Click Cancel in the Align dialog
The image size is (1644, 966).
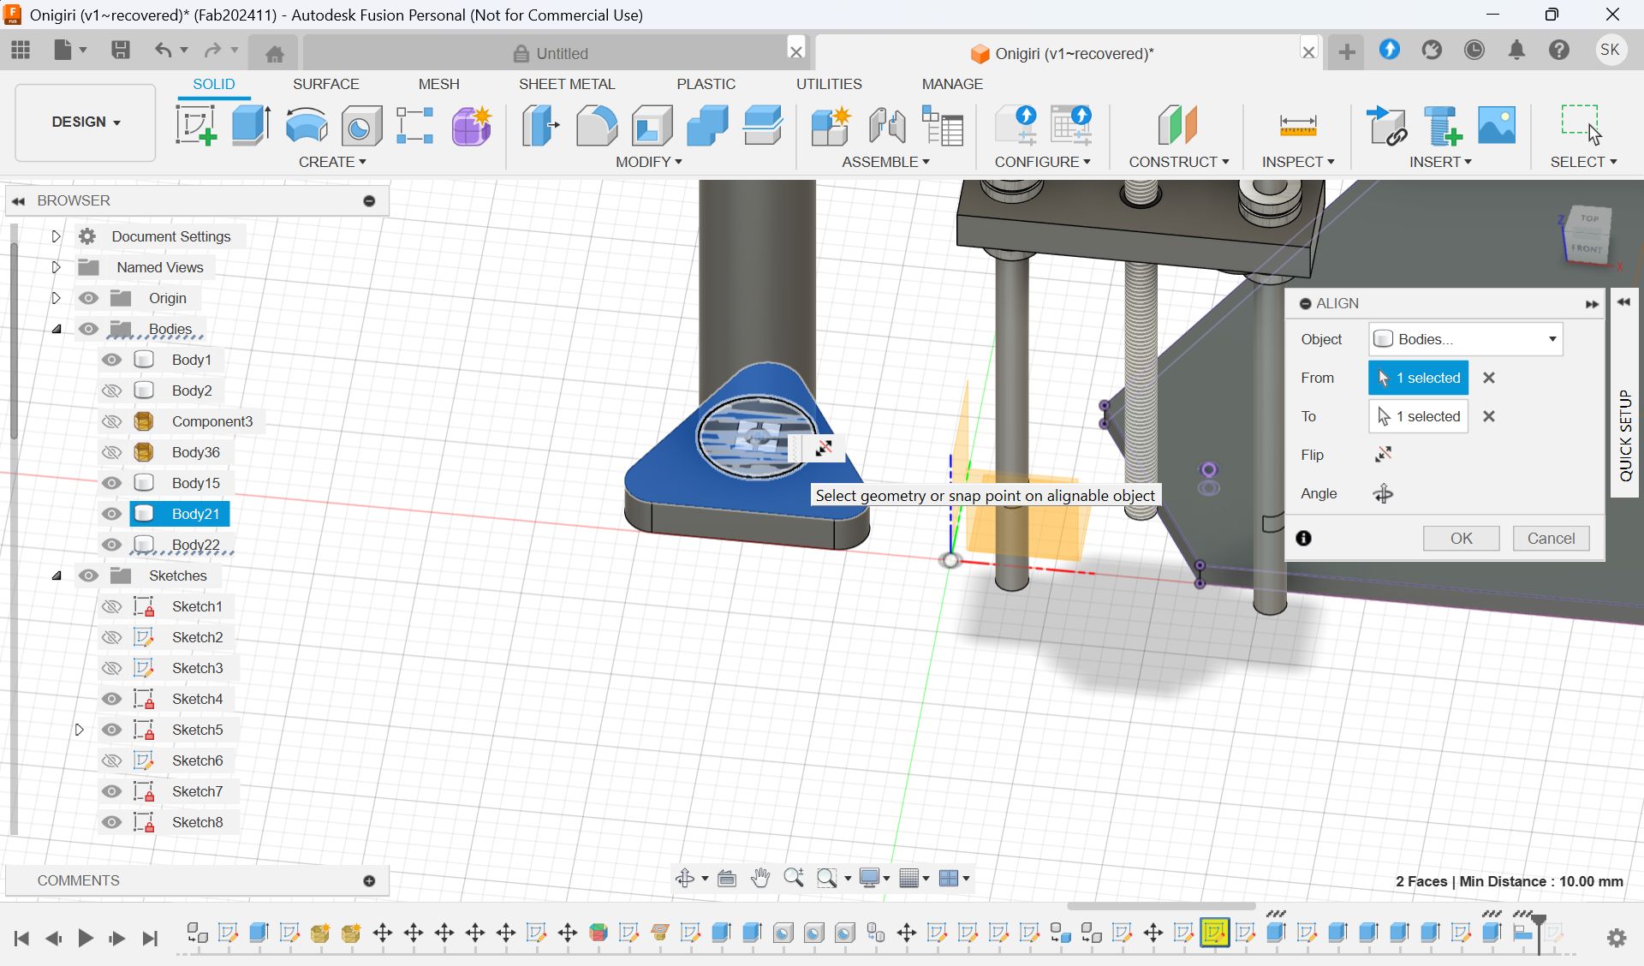1551,539
